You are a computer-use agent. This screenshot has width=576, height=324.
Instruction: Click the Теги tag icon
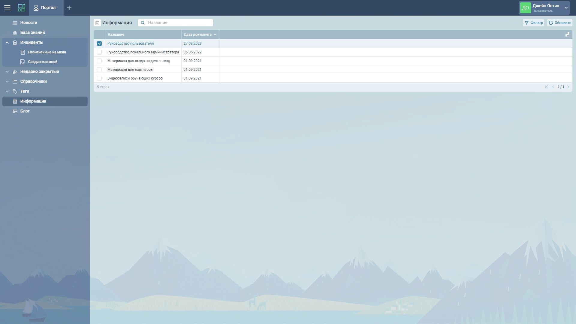click(x=15, y=91)
